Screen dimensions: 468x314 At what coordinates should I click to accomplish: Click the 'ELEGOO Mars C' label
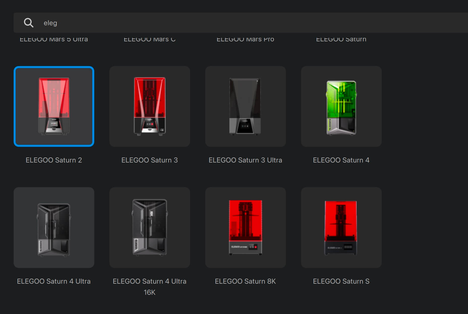click(150, 39)
